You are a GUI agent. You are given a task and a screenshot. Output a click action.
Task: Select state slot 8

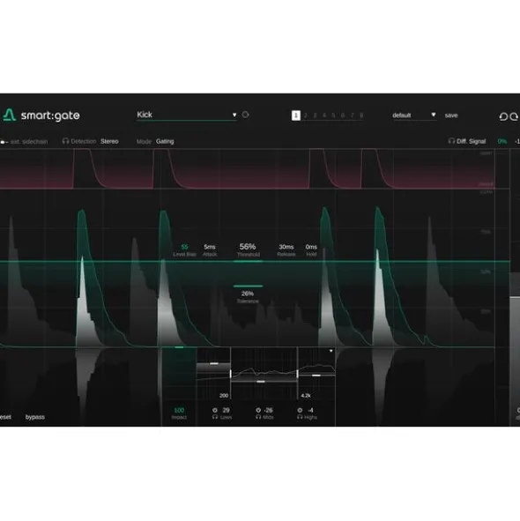(361, 115)
